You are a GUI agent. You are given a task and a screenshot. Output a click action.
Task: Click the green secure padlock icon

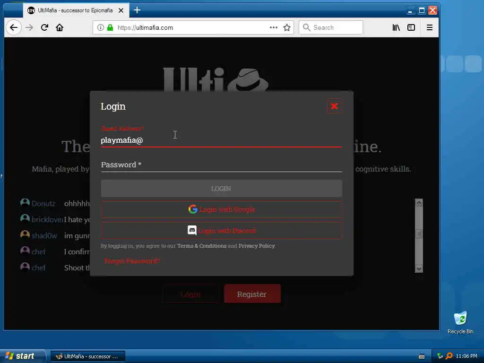point(110,28)
